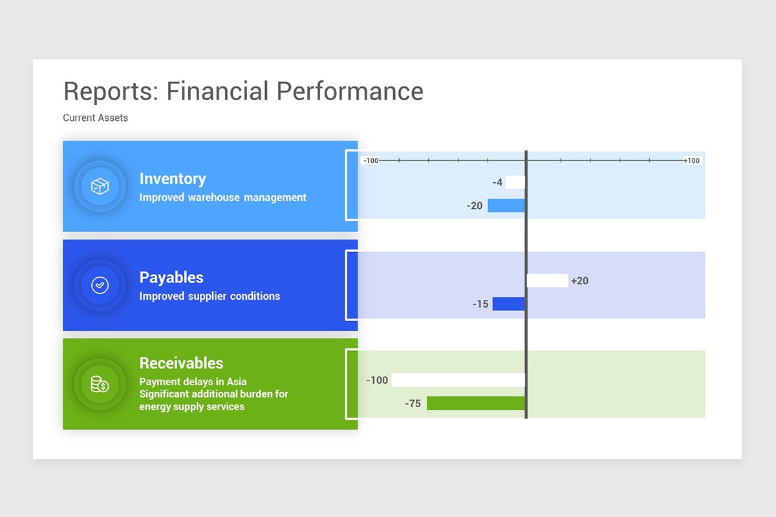Select the Payment delays in Asia line
This screenshot has height=517, width=776.
(x=193, y=381)
